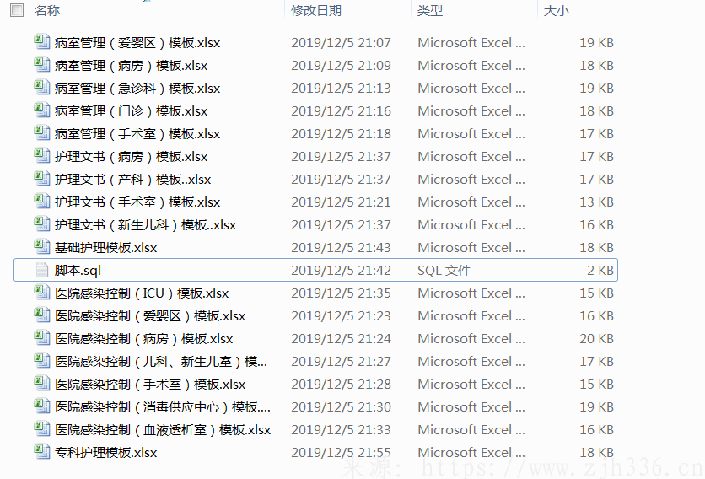Click the date 2019/12/5 21:07
705x479 pixels.
341,43
